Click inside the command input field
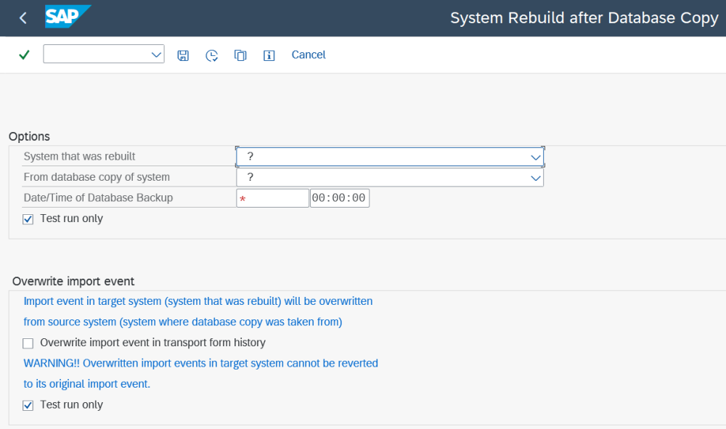 point(96,54)
